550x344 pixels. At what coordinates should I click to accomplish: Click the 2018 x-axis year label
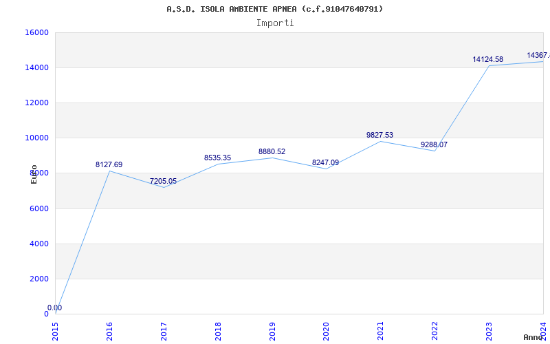click(x=218, y=331)
